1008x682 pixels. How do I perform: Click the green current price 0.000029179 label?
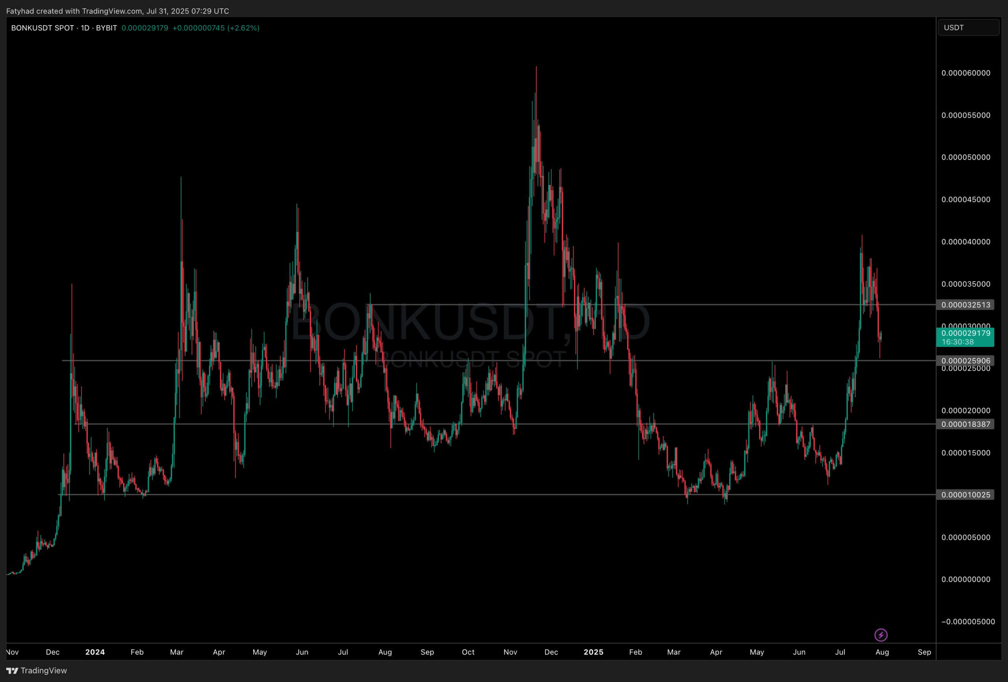coord(965,337)
